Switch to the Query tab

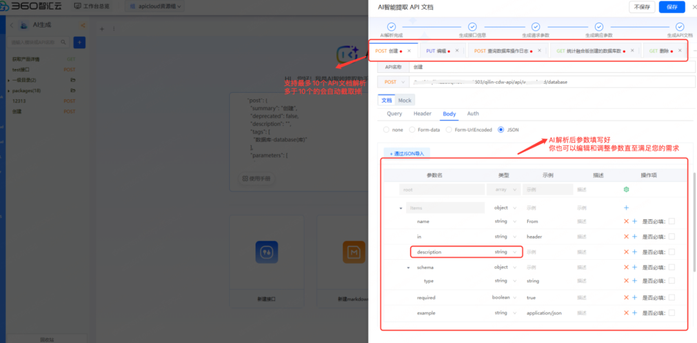tap(394, 113)
